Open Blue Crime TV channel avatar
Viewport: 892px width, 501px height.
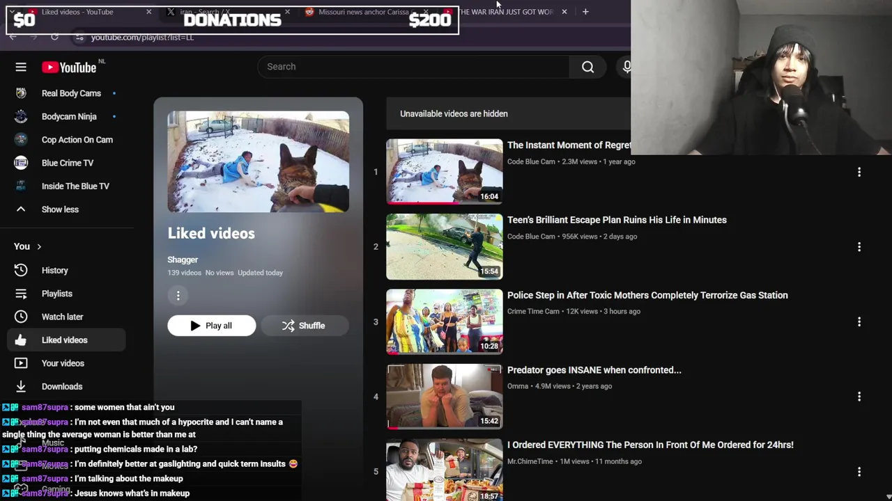(21, 163)
